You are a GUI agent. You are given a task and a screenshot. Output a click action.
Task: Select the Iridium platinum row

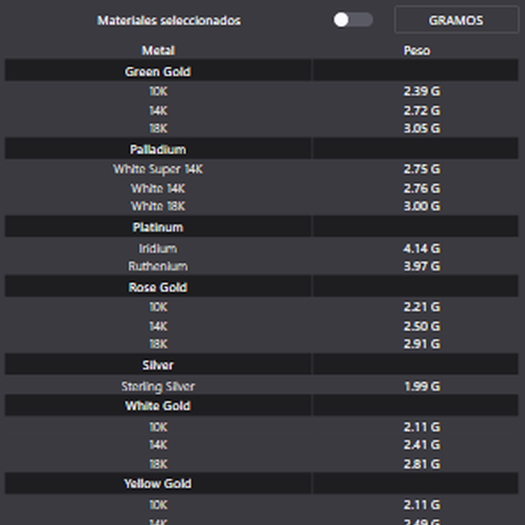(262, 248)
